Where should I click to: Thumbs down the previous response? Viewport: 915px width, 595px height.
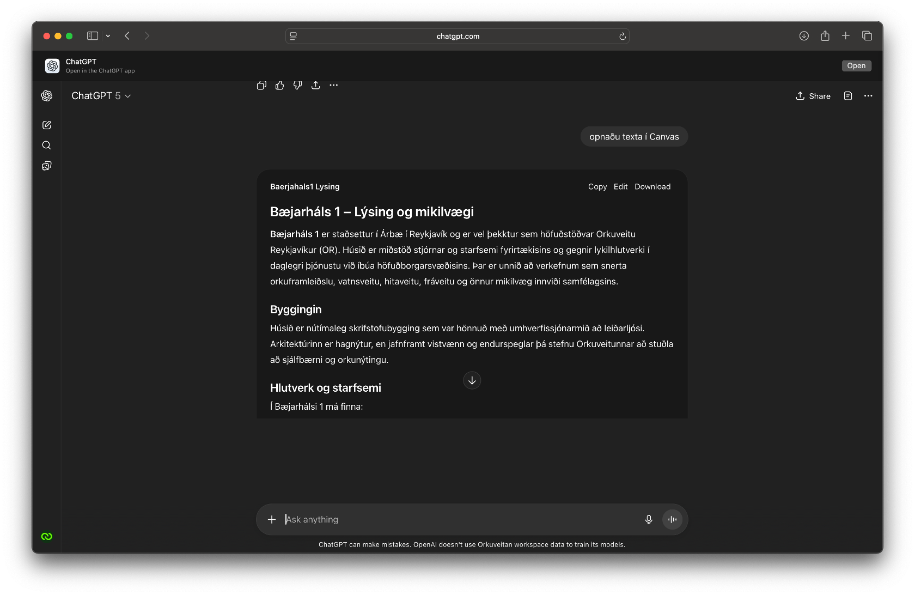pyautogui.click(x=298, y=86)
